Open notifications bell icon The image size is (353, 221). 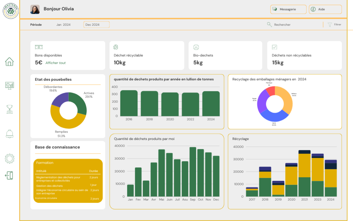9,134
